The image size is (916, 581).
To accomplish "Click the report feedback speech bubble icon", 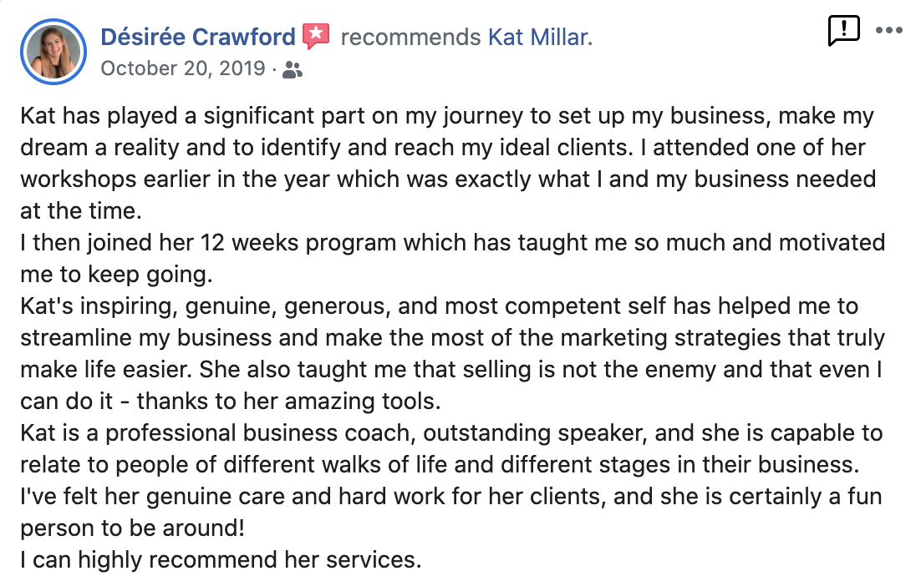I will (844, 30).
